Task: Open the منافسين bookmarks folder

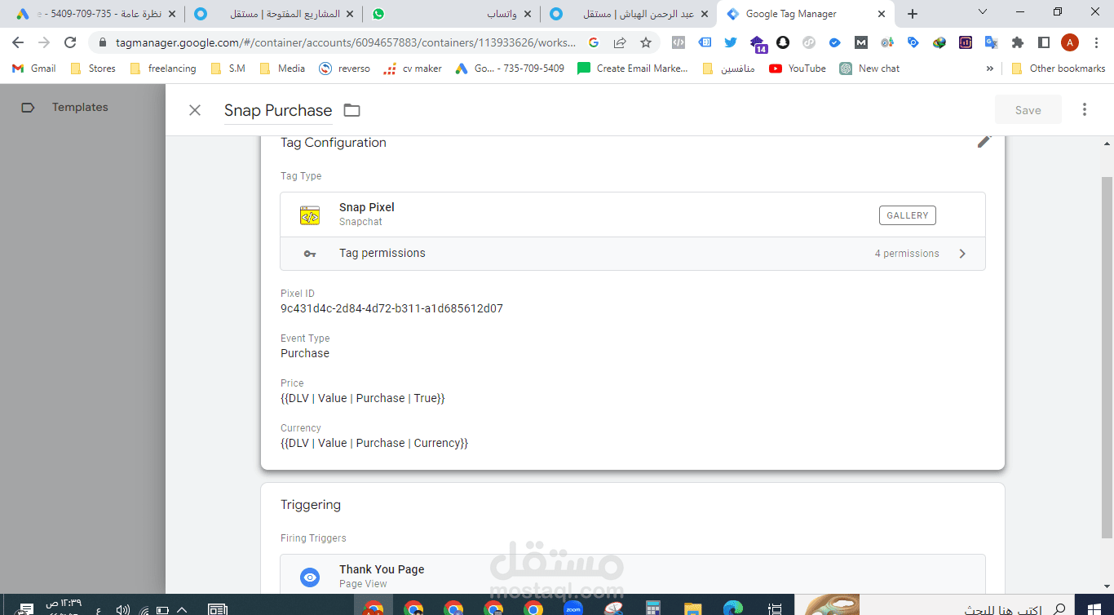Action: click(x=728, y=69)
